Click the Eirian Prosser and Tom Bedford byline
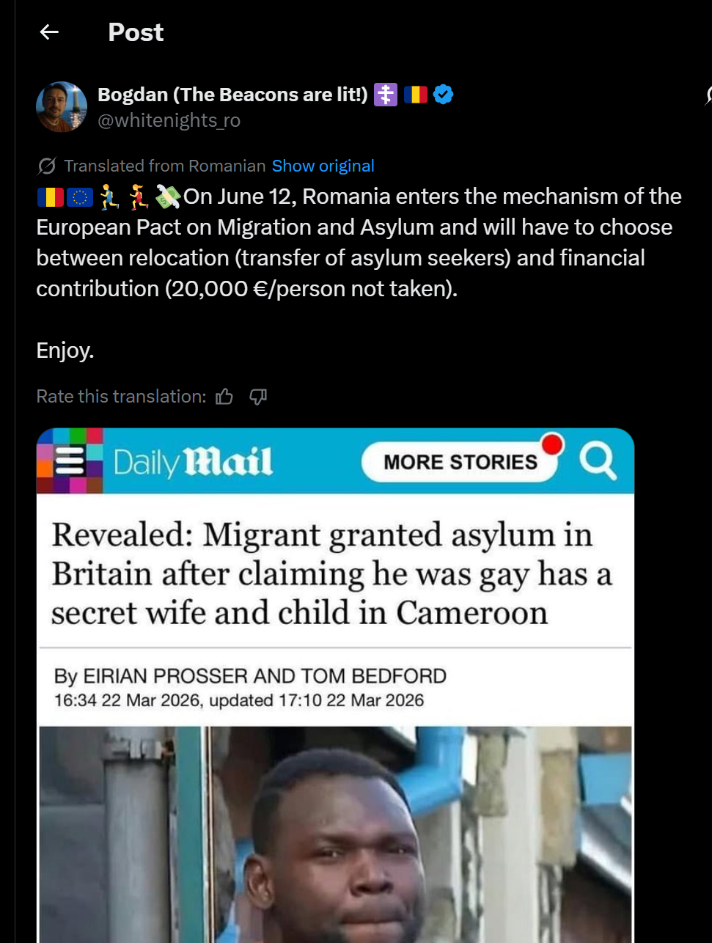This screenshot has height=943, width=712. pos(250,676)
